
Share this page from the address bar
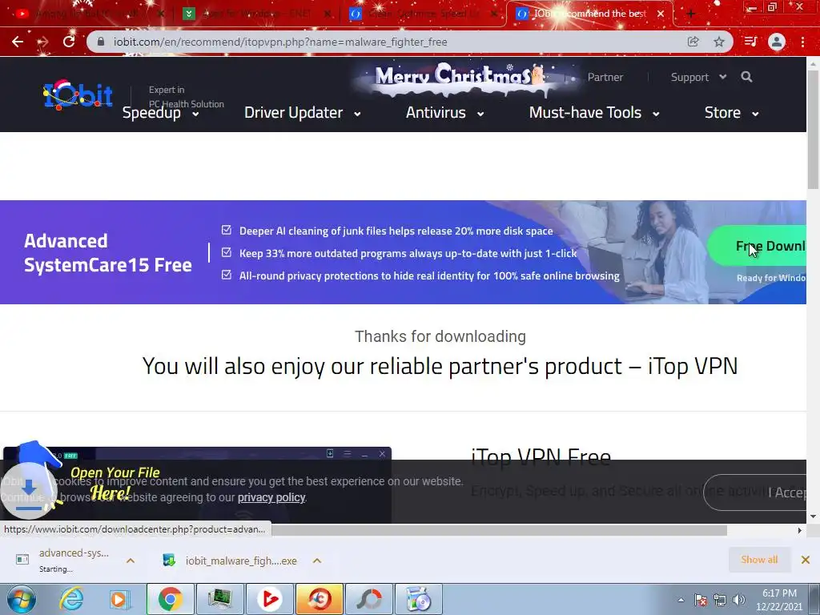(693, 42)
